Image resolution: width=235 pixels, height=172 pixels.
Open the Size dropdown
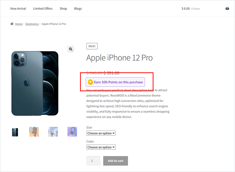[101, 133]
